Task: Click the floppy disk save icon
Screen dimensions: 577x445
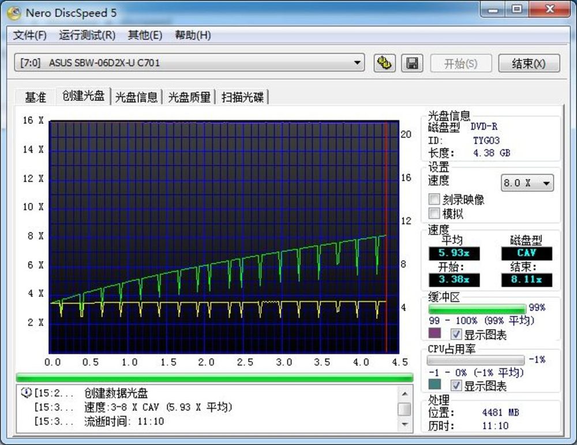Action: coord(413,63)
